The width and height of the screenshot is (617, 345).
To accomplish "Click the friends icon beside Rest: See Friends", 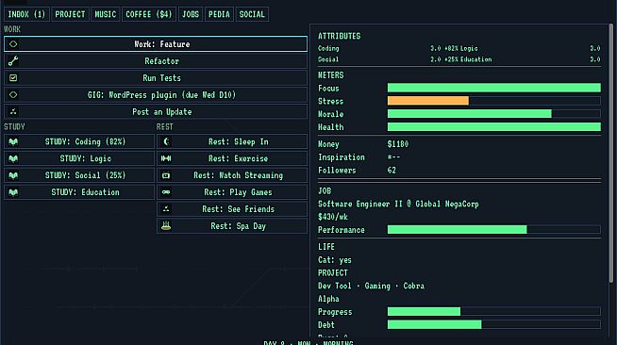I will (x=166, y=209).
